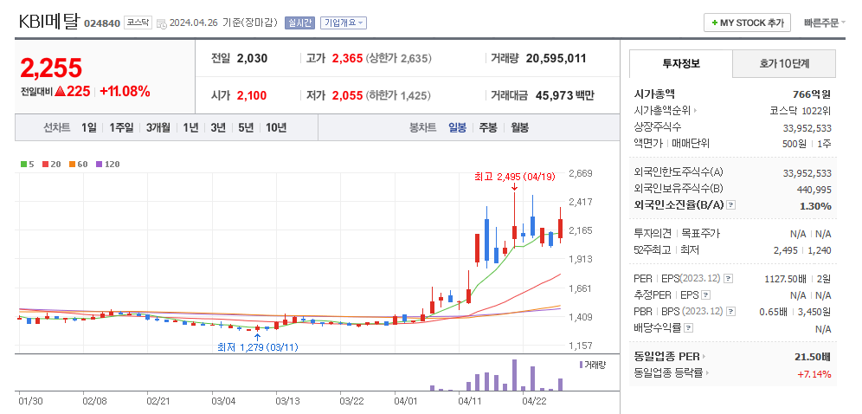Expand the 기업개요 dropdown
862x414 pixels.
(x=344, y=23)
